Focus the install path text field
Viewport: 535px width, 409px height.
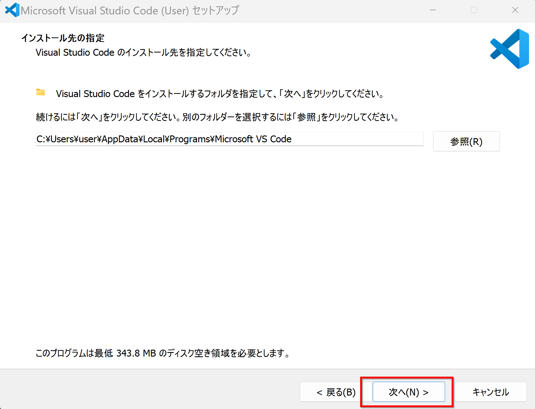pyautogui.click(x=229, y=139)
